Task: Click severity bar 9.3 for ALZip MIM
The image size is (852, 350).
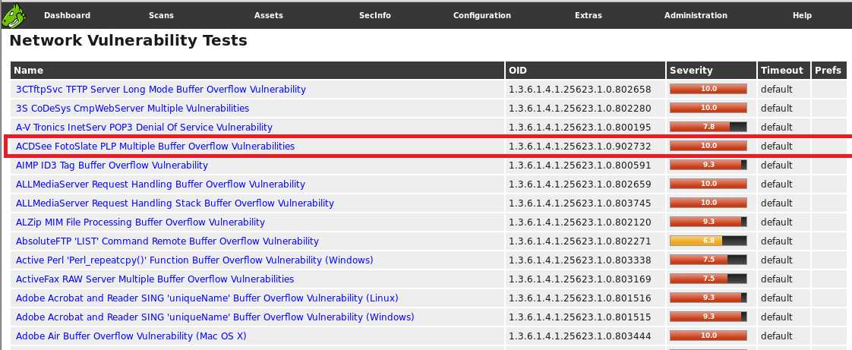Action: tap(708, 222)
